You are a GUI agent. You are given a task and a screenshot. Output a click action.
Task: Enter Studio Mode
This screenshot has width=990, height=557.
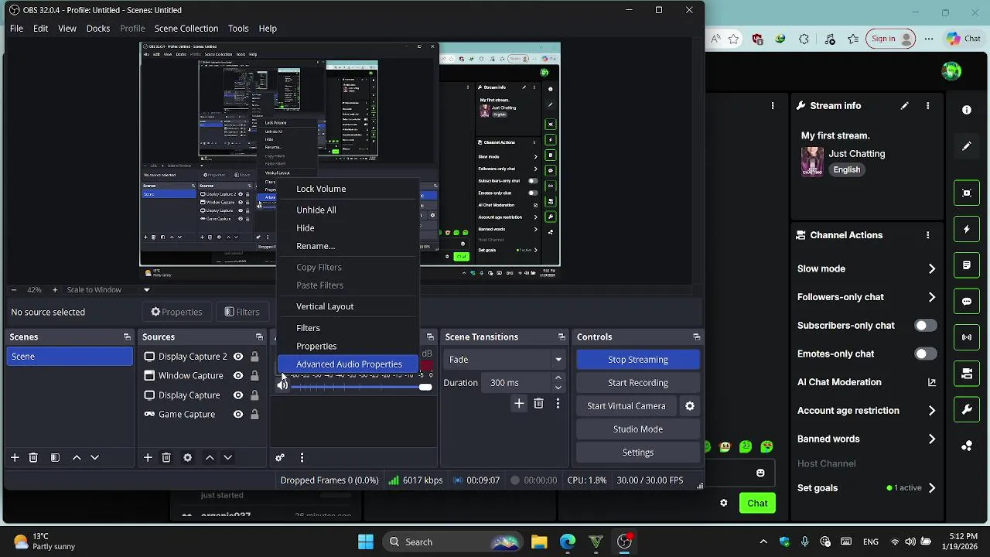pyautogui.click(x=638, y=429)
